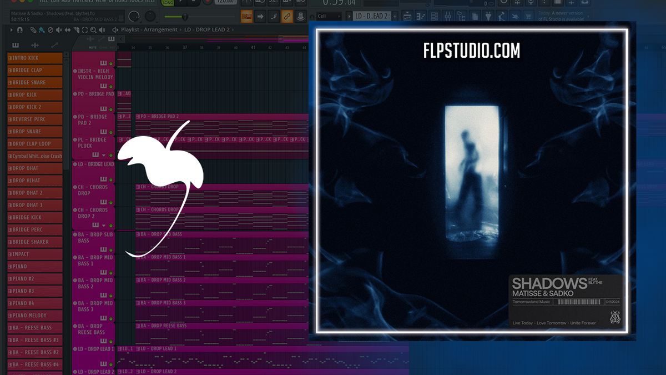The image size is (666, 375).
Task: Open the Mixer panel from the toolbar
Action: coord(448,16)
